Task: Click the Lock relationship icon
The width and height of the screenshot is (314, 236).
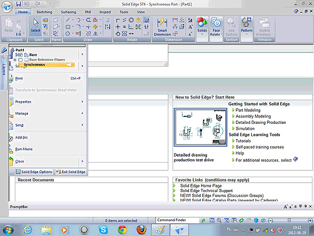Action: [138, 20]
